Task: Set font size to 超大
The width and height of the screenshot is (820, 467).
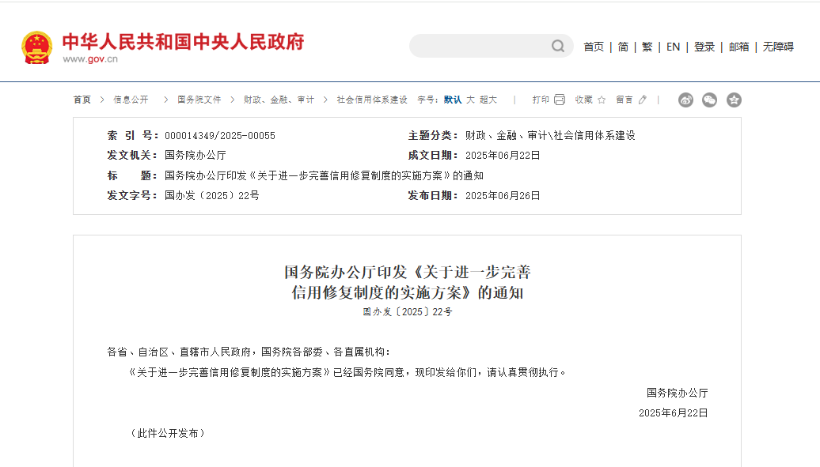Action: click(x=488, y=100)
